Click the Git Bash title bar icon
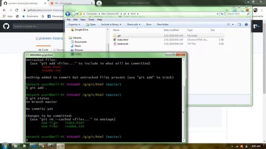266x149 pixels. click(27, 55)
